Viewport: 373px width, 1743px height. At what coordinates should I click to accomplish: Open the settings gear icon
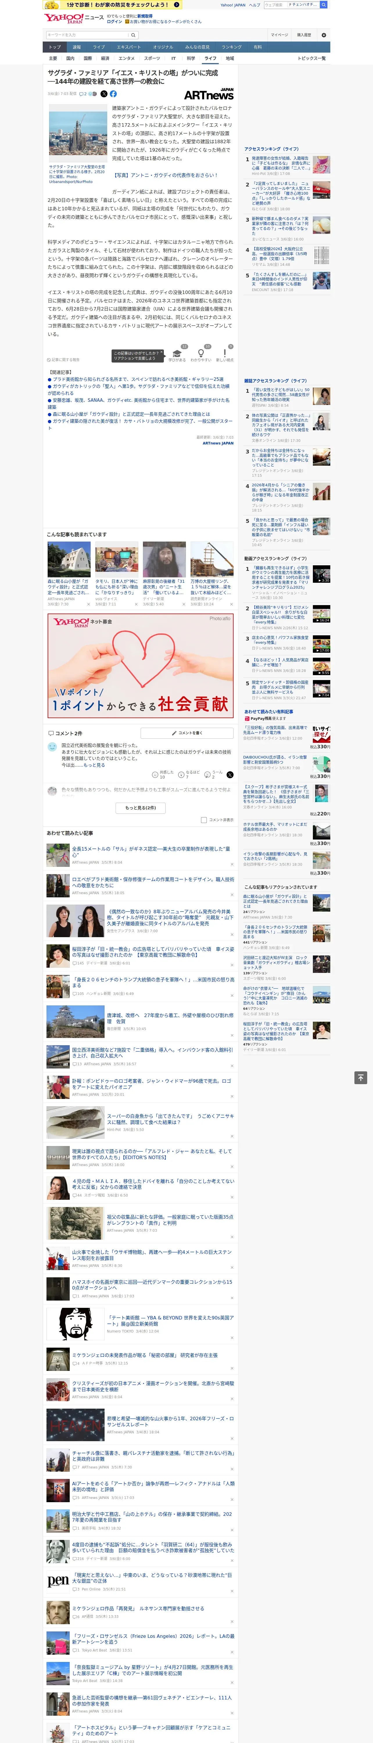click(x=324, y=35)
